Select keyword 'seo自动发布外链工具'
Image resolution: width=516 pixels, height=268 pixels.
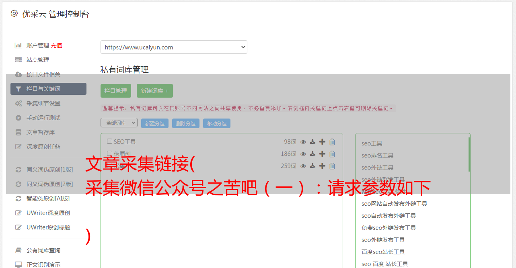coord(389,216)
